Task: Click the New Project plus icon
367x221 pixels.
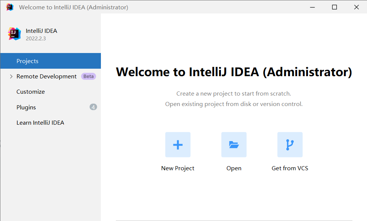Action: point(178,144)
